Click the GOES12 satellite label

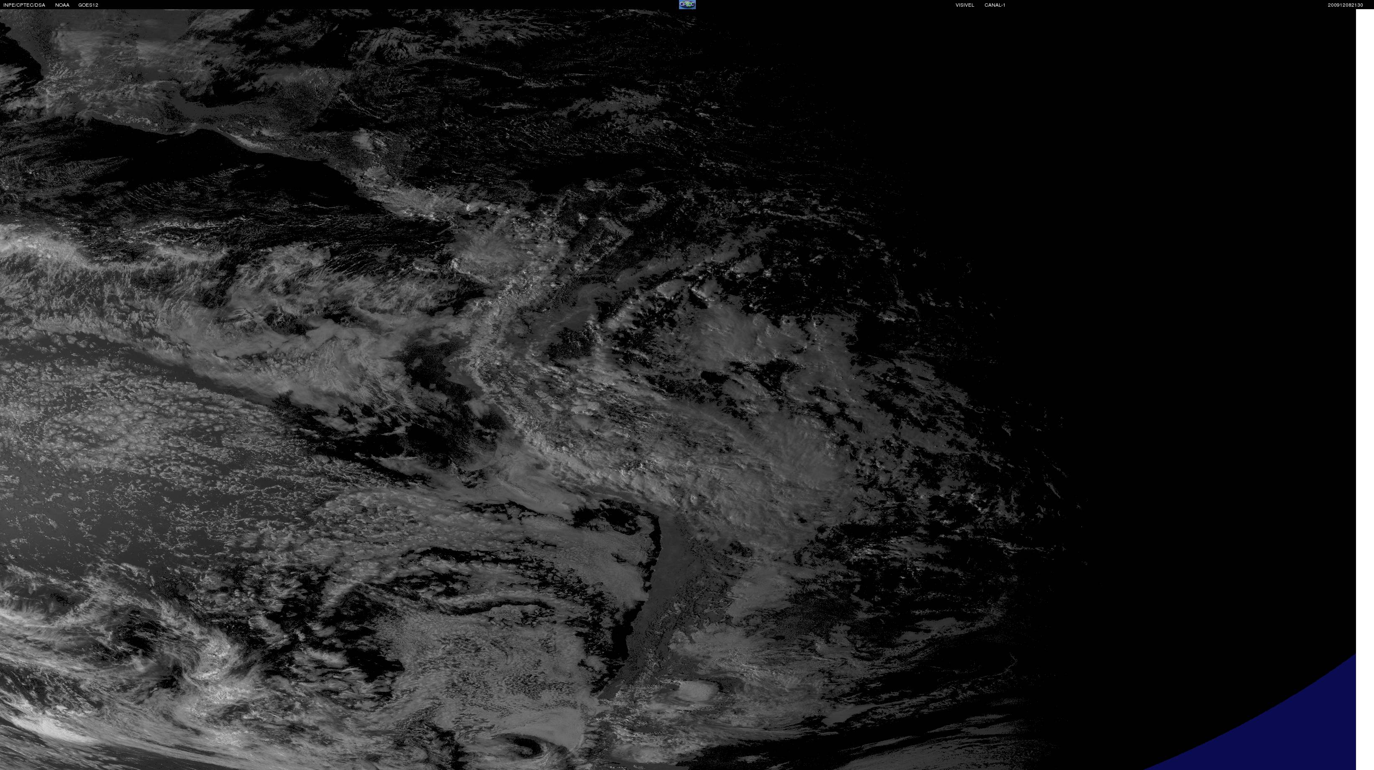pos(88,5)
